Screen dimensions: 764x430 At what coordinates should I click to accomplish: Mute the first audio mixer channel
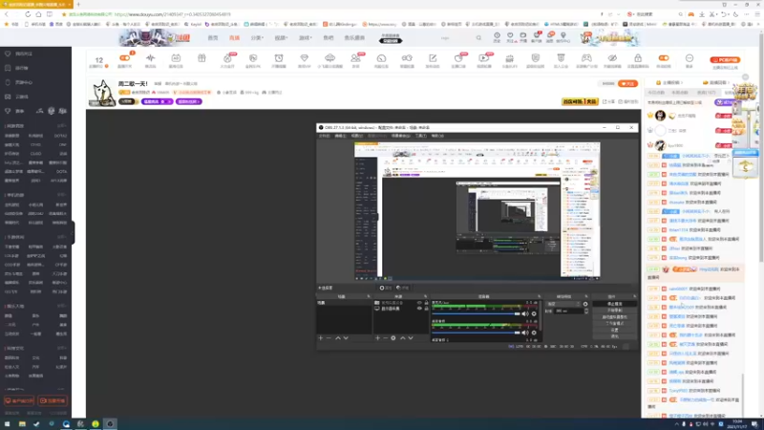[x=525, y=314]
